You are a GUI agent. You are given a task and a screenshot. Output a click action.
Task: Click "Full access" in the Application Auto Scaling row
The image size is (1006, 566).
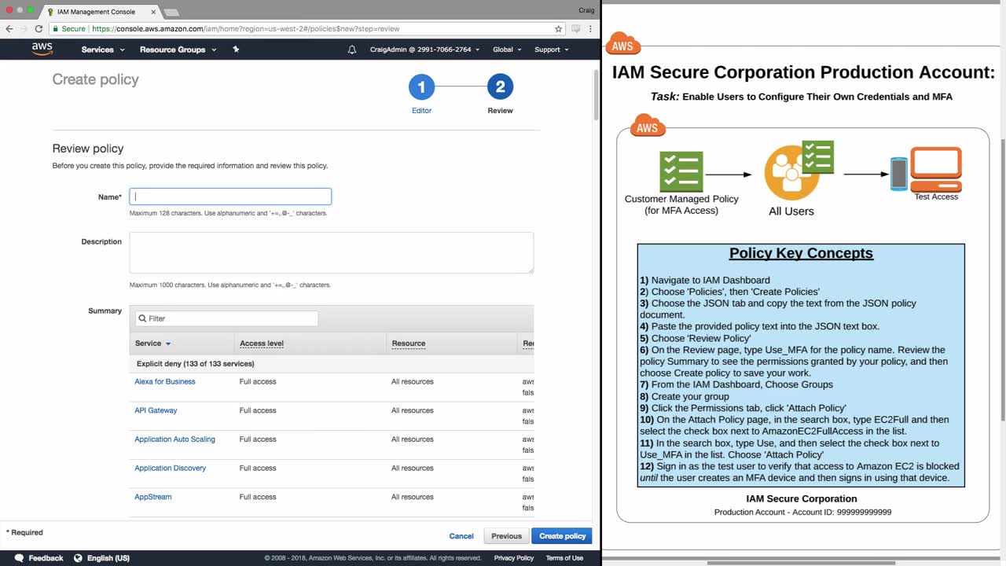[x=258, y=439]
